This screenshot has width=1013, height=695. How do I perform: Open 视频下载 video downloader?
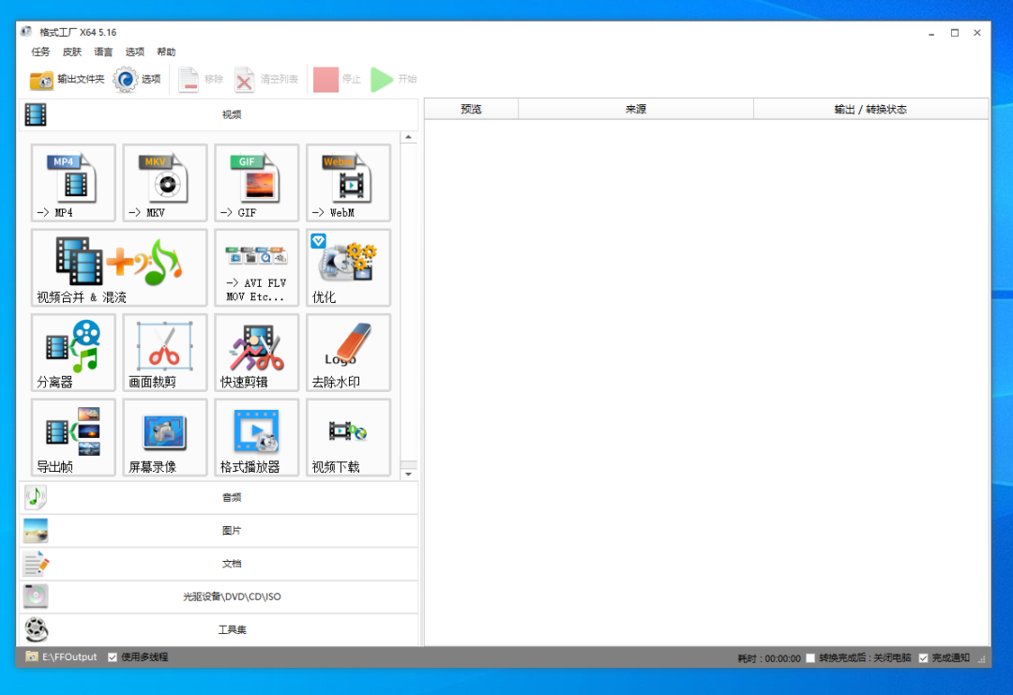click(x=348, y=437)
